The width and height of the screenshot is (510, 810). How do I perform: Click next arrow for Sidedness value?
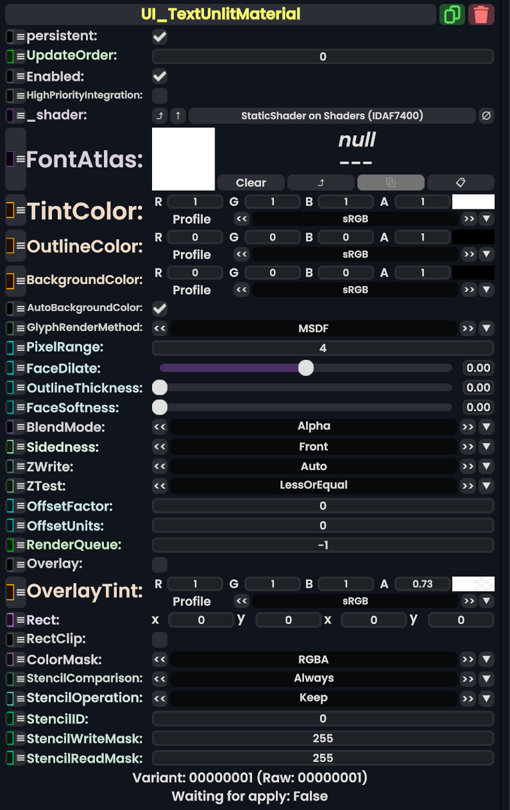[x=468, y=447]
